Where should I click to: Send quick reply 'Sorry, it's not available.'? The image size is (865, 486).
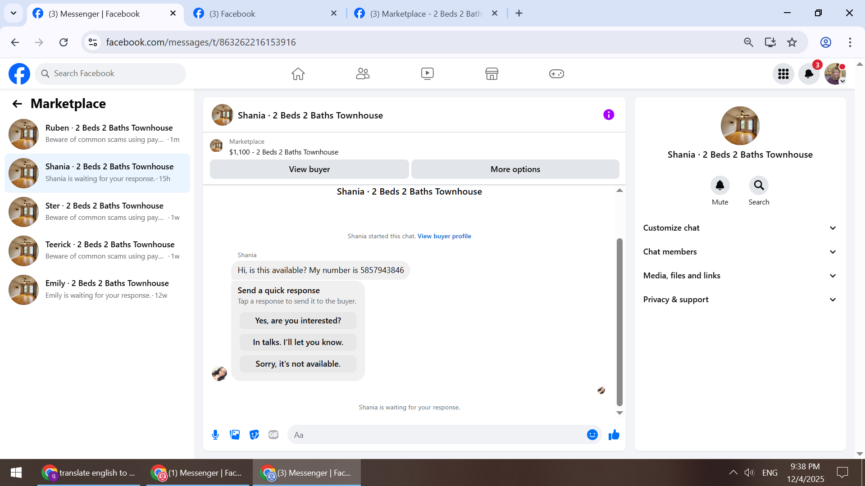click(298, 364)
